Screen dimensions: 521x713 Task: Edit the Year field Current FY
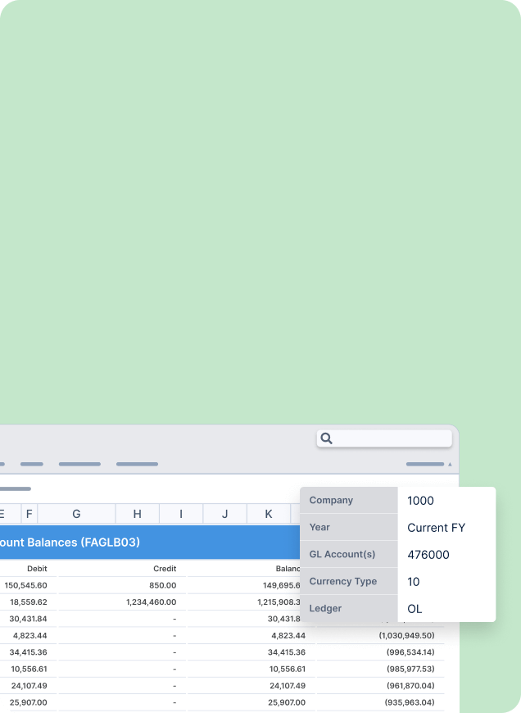(x=436, y=528)
